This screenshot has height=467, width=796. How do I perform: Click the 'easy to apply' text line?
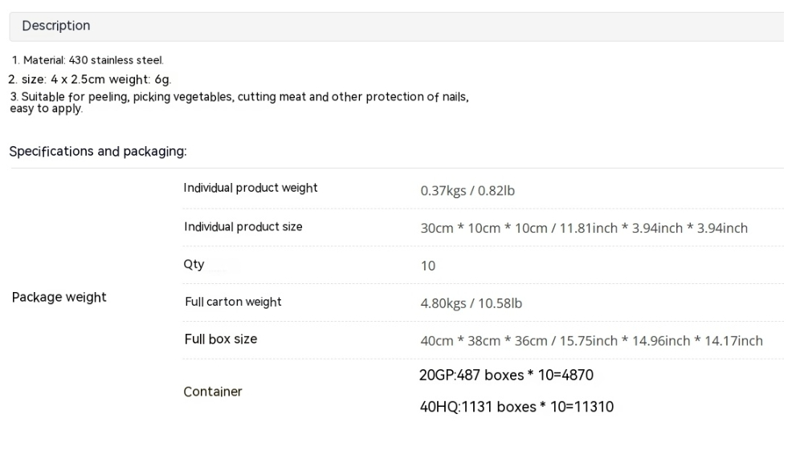pos(47,109)
